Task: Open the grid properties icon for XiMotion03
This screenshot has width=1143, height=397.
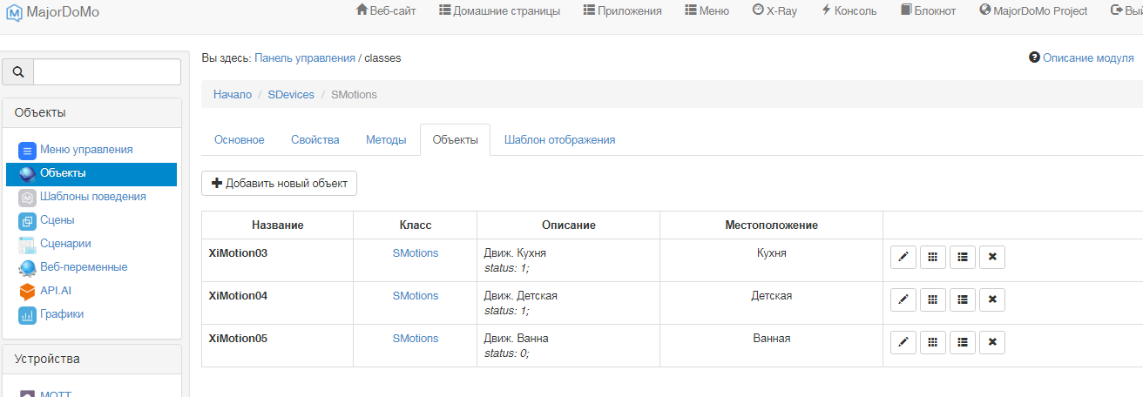Action: point(932,257)
